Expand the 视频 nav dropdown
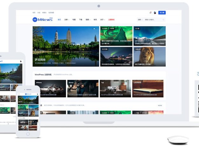Screen dimensions: 199x149 88,20
